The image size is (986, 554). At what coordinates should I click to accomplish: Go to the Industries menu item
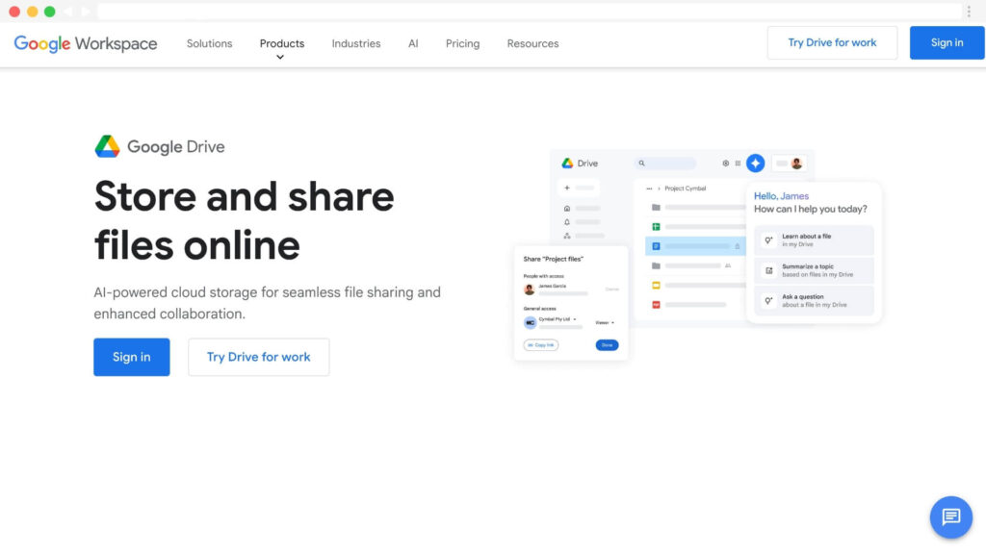(x=356, y=43)
